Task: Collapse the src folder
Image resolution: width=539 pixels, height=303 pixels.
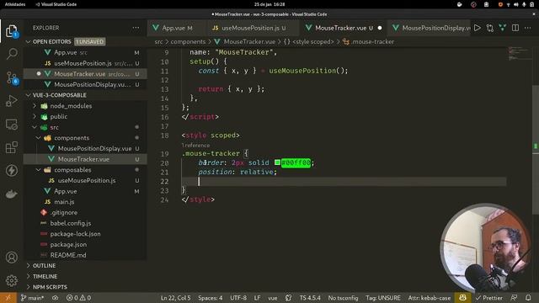Action: [x=35, y=127]
